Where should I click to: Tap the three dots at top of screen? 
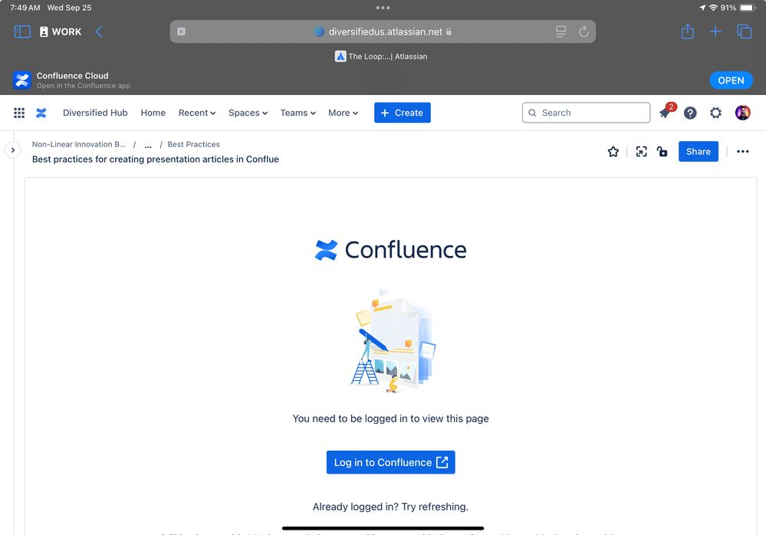[383, 8]
